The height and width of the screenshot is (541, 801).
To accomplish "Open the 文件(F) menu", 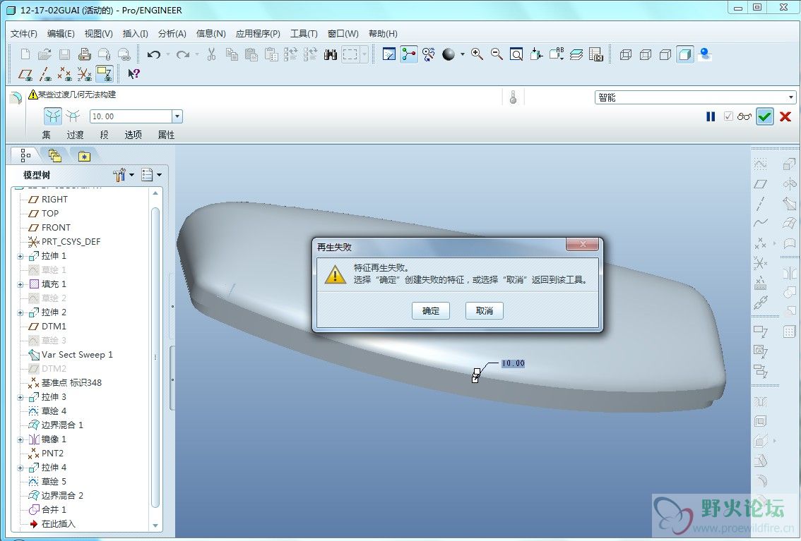I will [24, 34].
